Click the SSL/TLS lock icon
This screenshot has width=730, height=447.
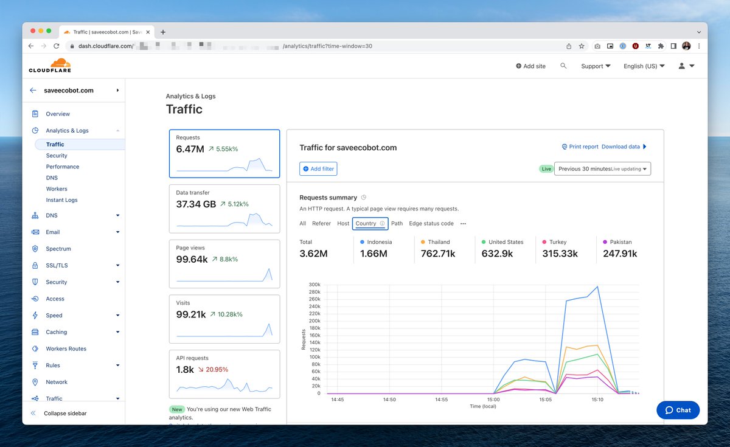(35, 265)
